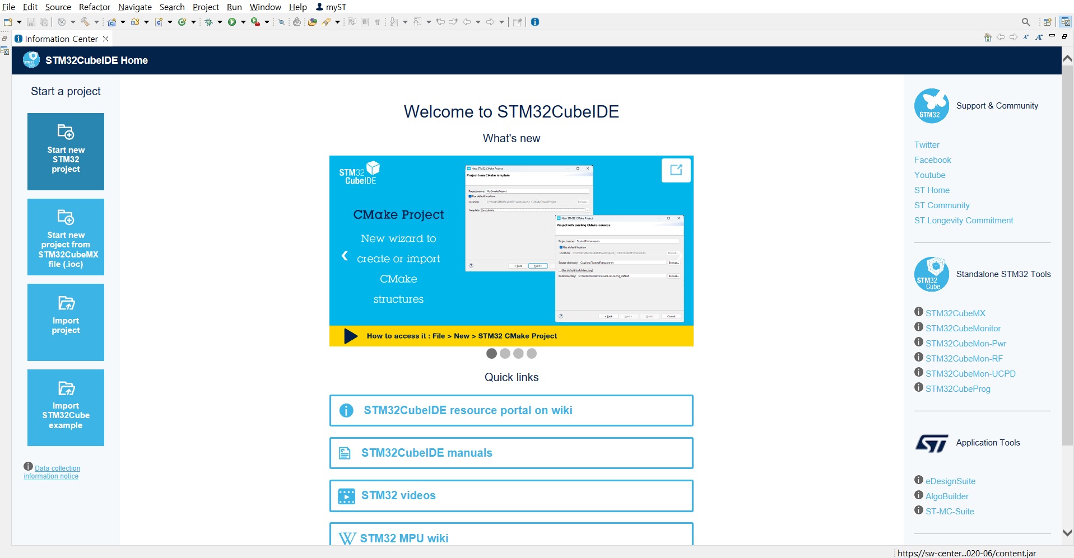Click the increase font size icon
This screenshot has height=558, width=1074.
[x=1039, y=37]
